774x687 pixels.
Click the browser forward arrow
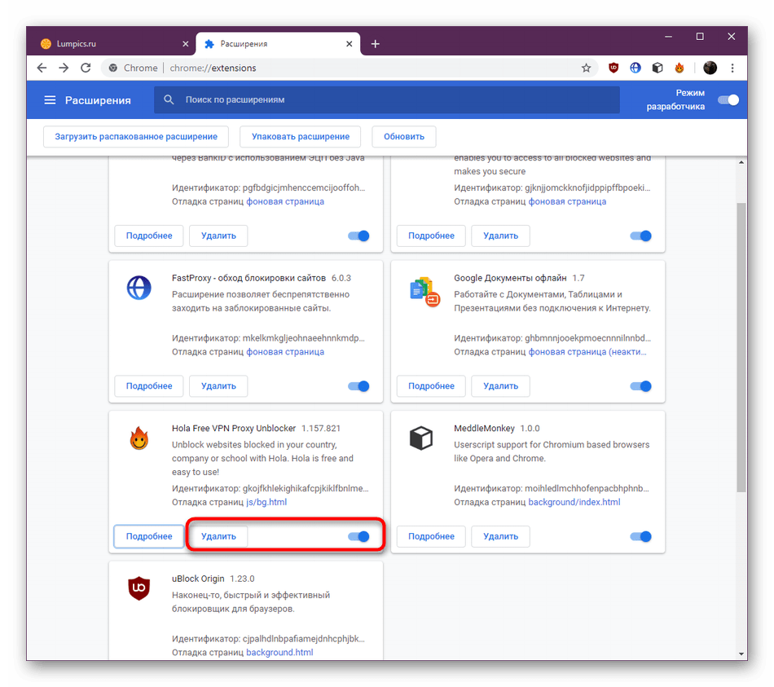point(64,68)
